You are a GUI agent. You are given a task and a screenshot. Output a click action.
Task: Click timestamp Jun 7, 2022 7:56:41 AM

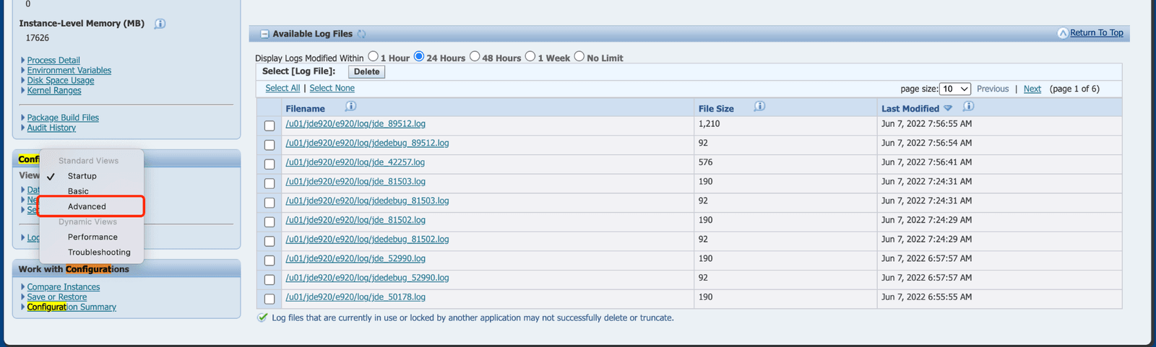[x=926, y=162]
